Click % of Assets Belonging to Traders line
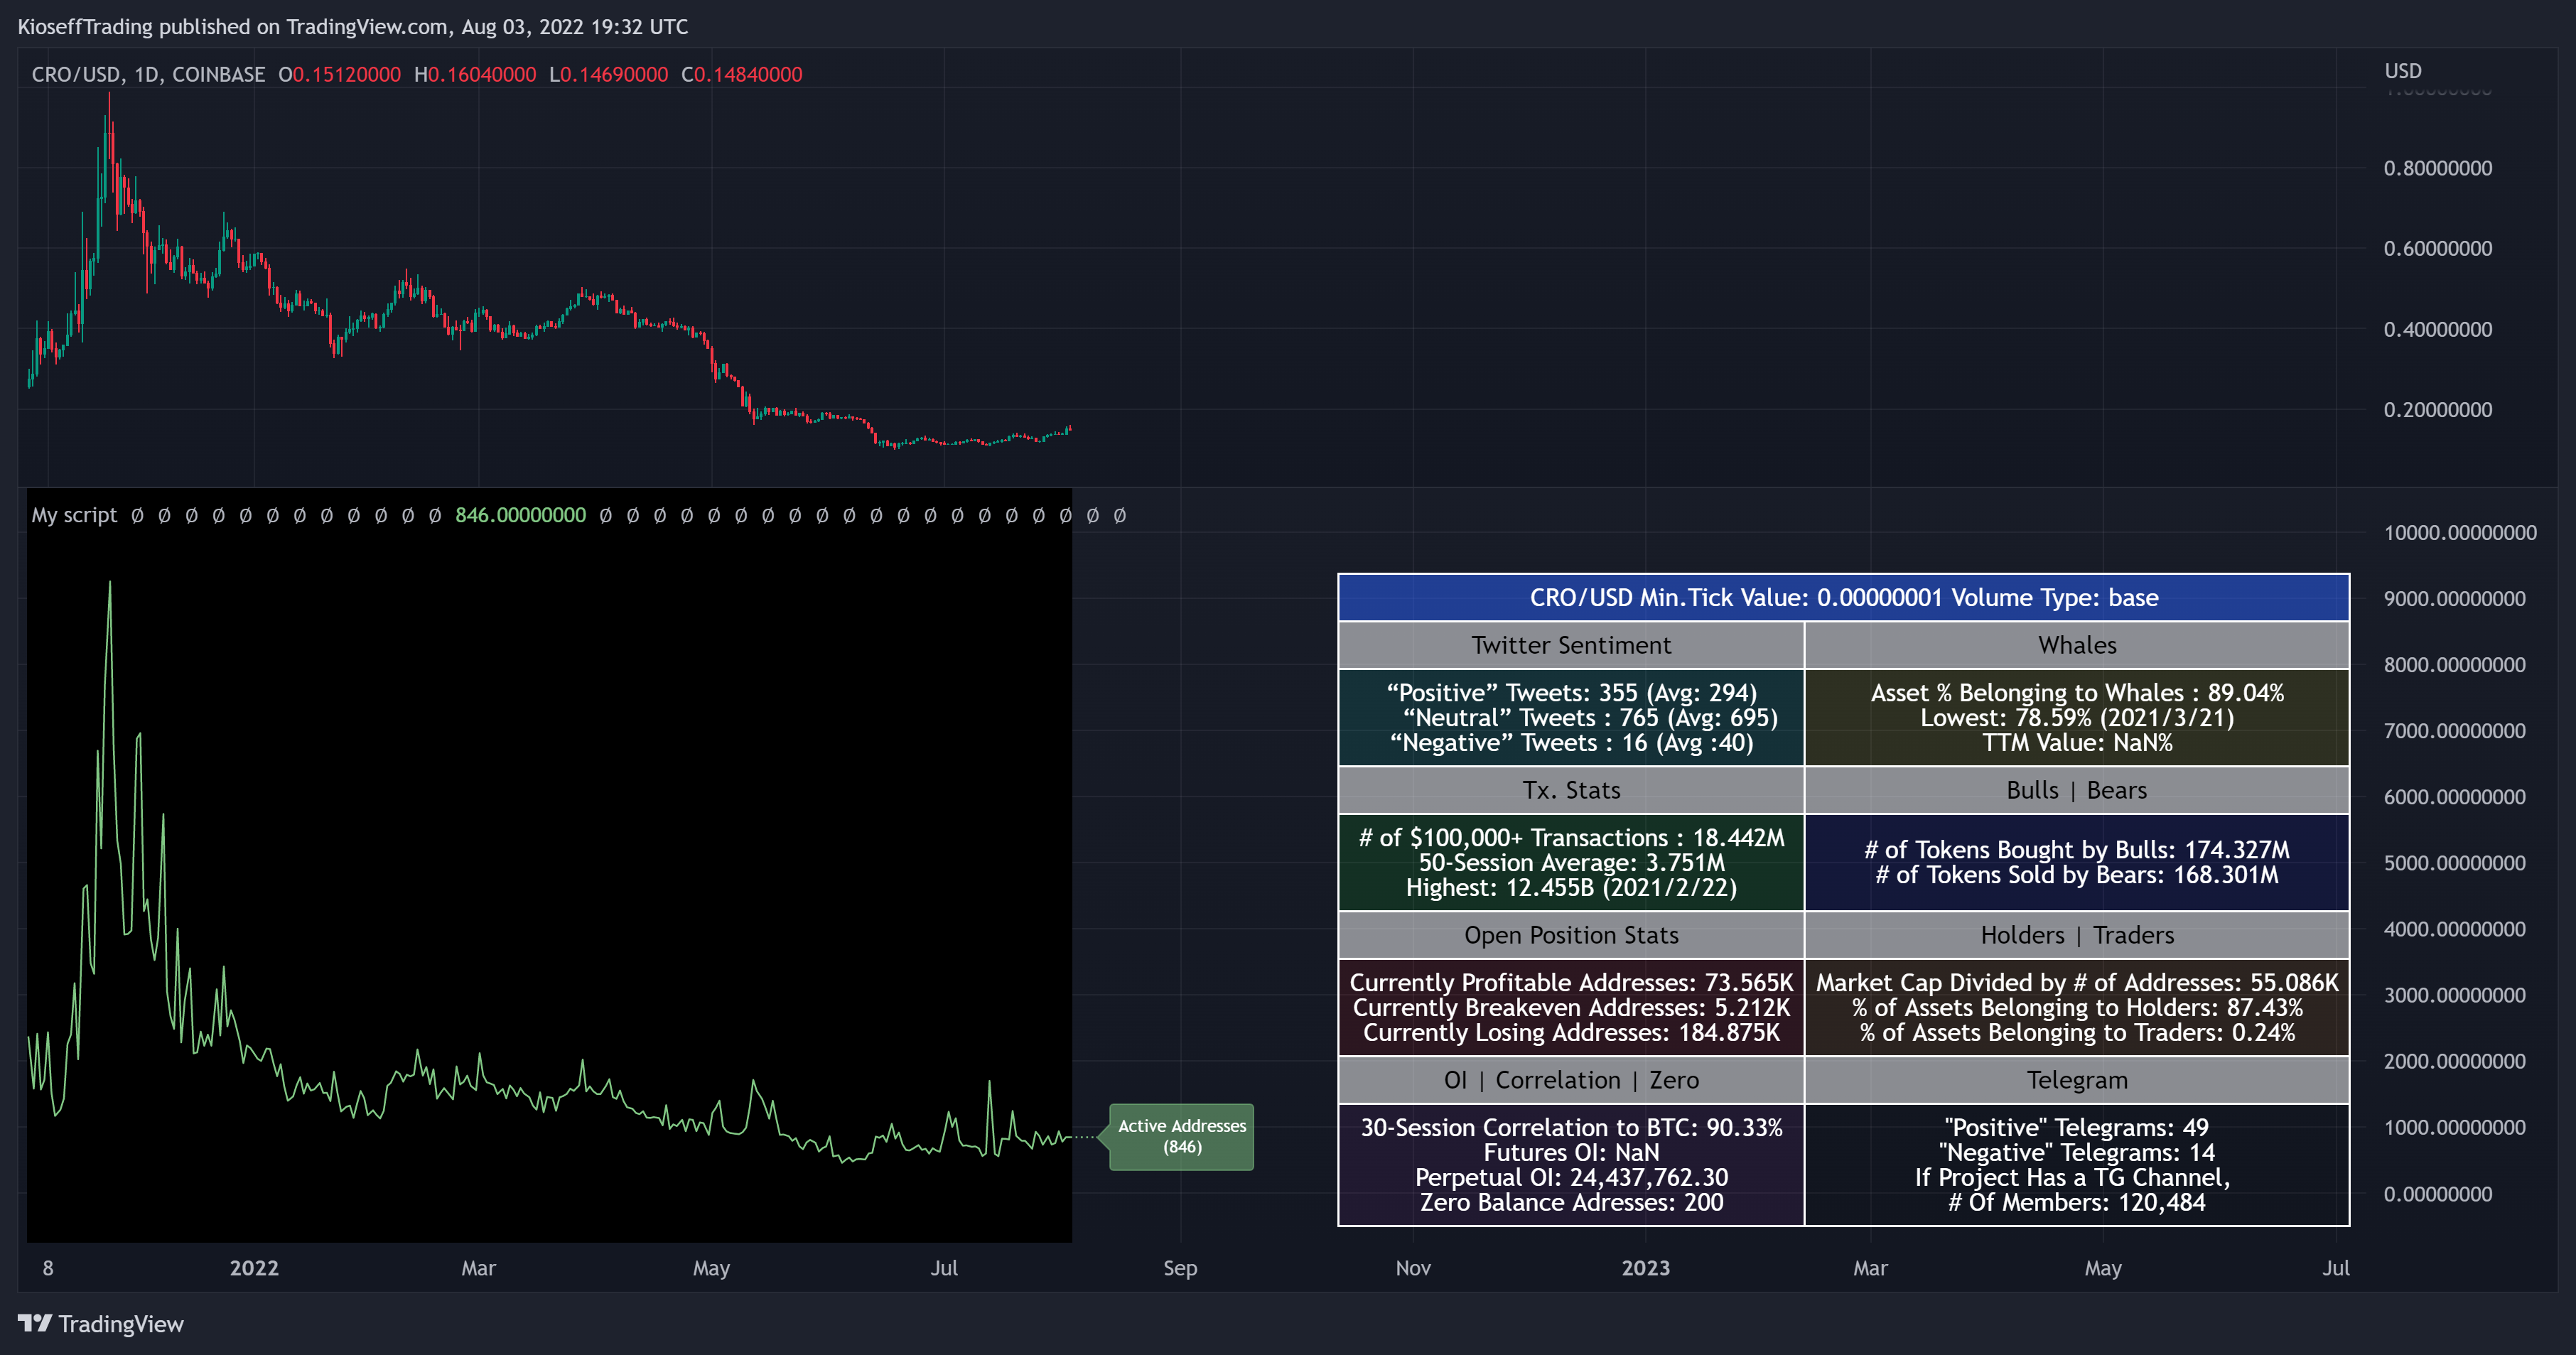This screenshot has height=1355, width=2576. [x=2077, y=1033]
